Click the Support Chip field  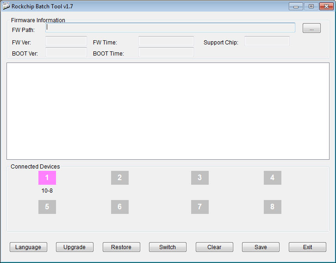[267, 41]
